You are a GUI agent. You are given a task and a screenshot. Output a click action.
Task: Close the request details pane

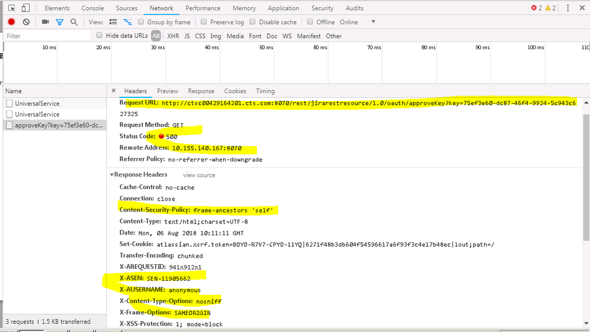click(113, 90)
